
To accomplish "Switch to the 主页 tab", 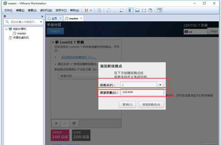I will point(54,19).
